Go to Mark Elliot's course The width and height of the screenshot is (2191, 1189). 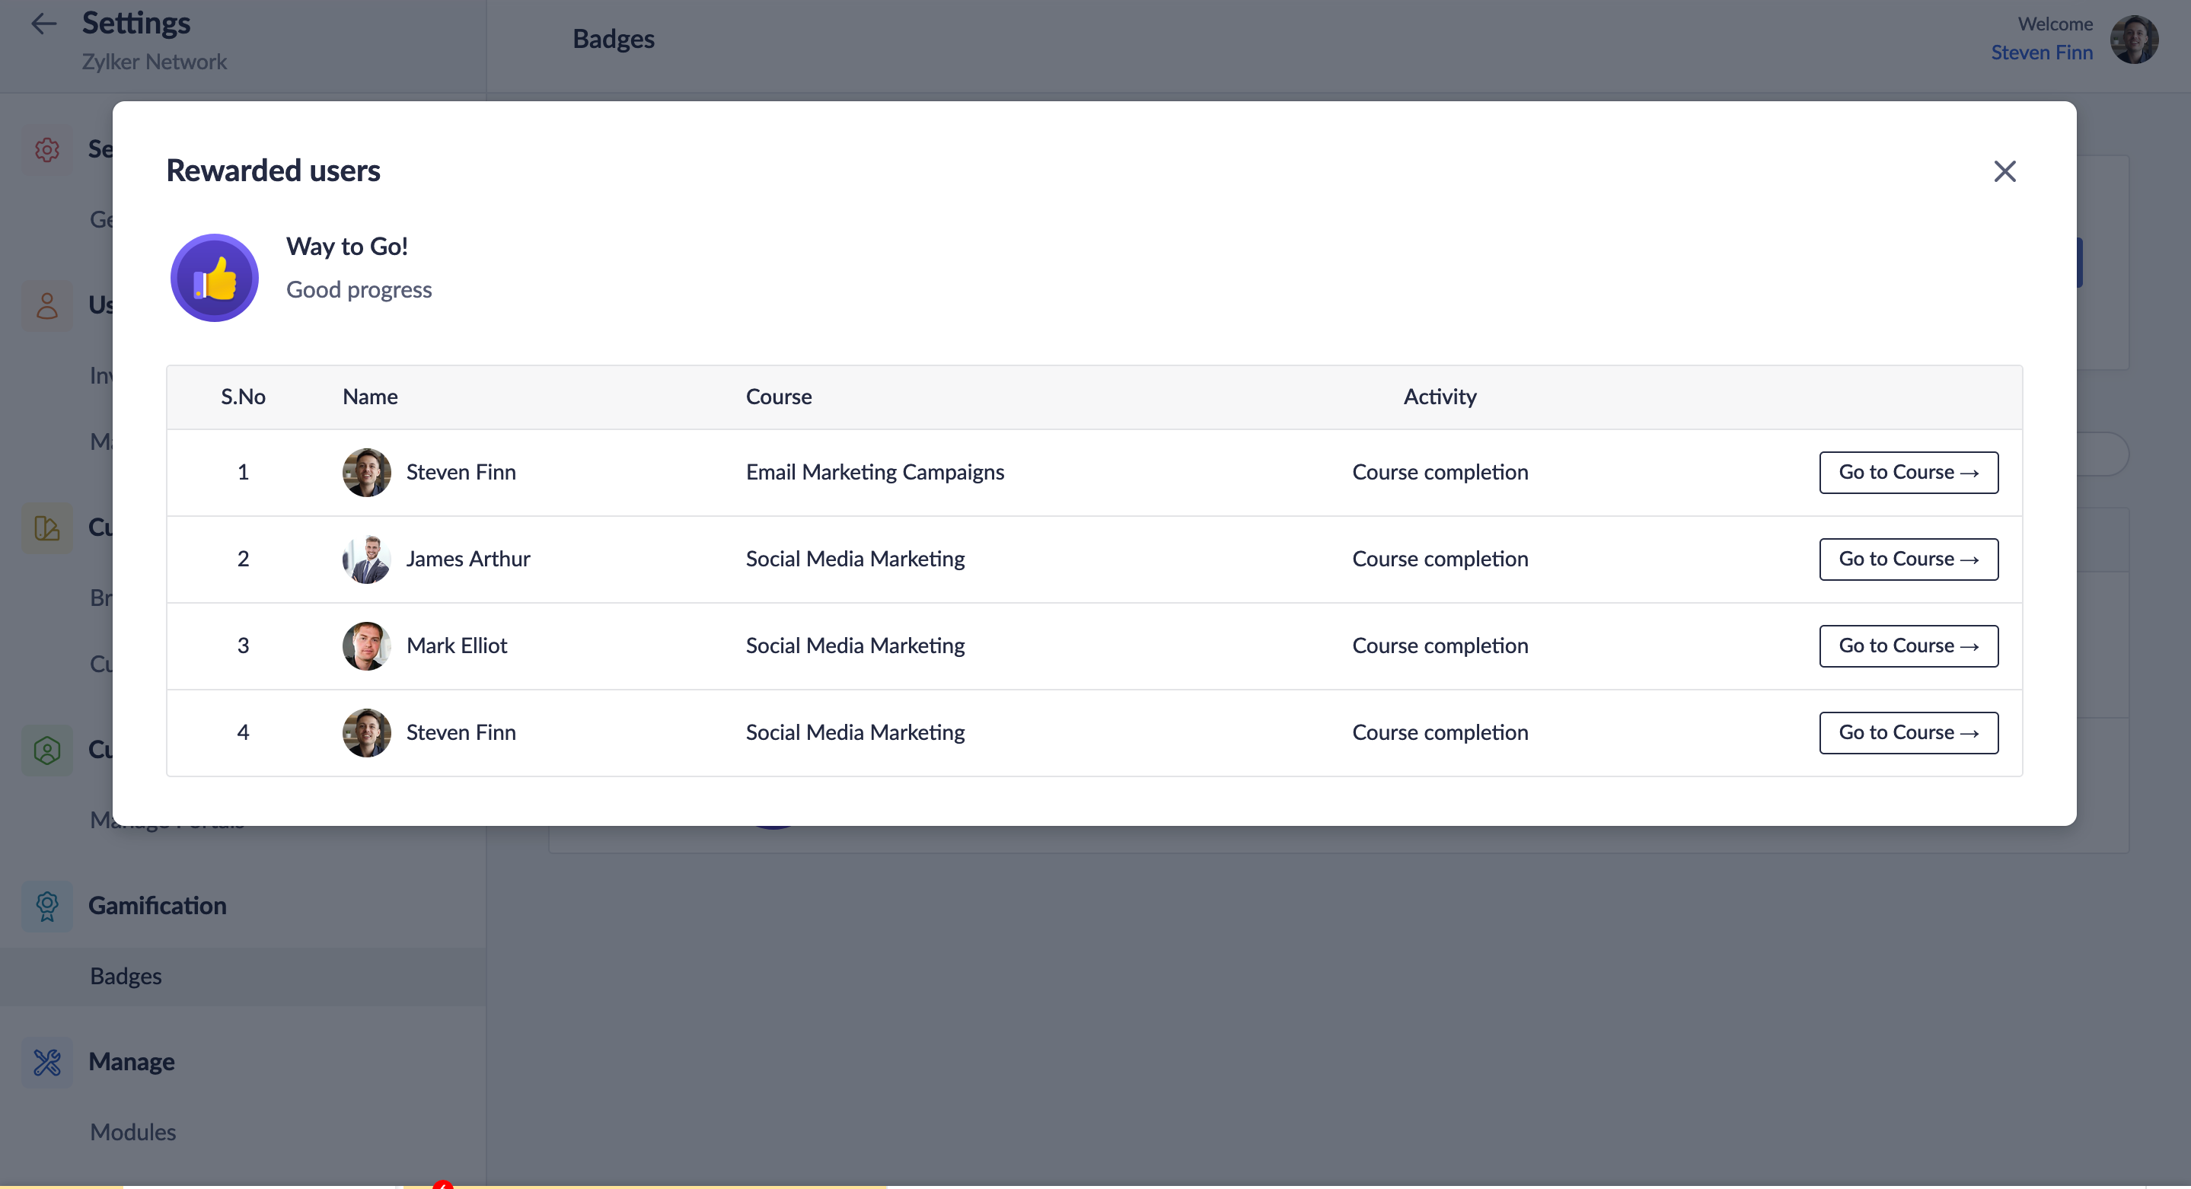(x=1908, y=646)
